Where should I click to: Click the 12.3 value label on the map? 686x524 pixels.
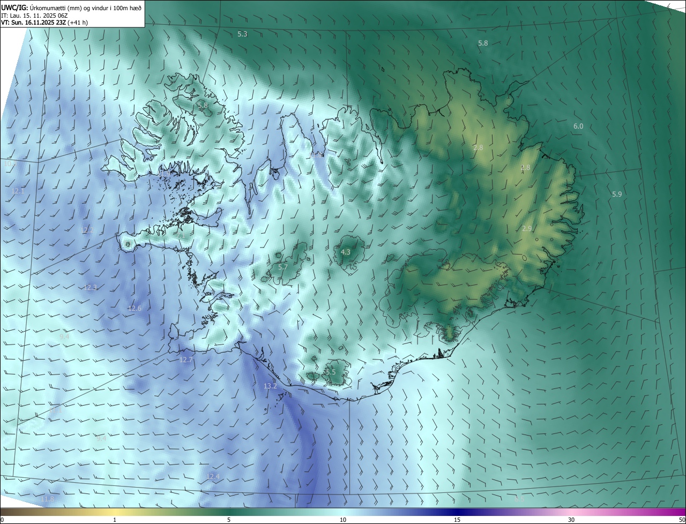pyautogui.click(x=91, y=288)
